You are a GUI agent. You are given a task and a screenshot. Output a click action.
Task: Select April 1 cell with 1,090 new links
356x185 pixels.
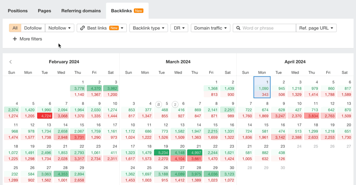tap(262, 88)
